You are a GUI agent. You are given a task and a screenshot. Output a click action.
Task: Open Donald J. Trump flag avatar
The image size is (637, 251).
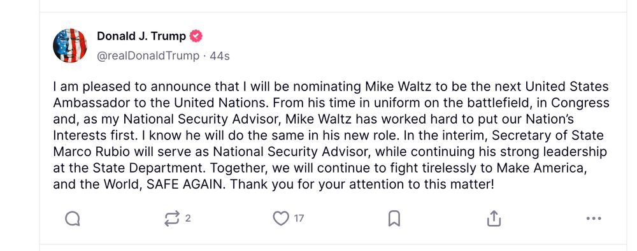70,45
